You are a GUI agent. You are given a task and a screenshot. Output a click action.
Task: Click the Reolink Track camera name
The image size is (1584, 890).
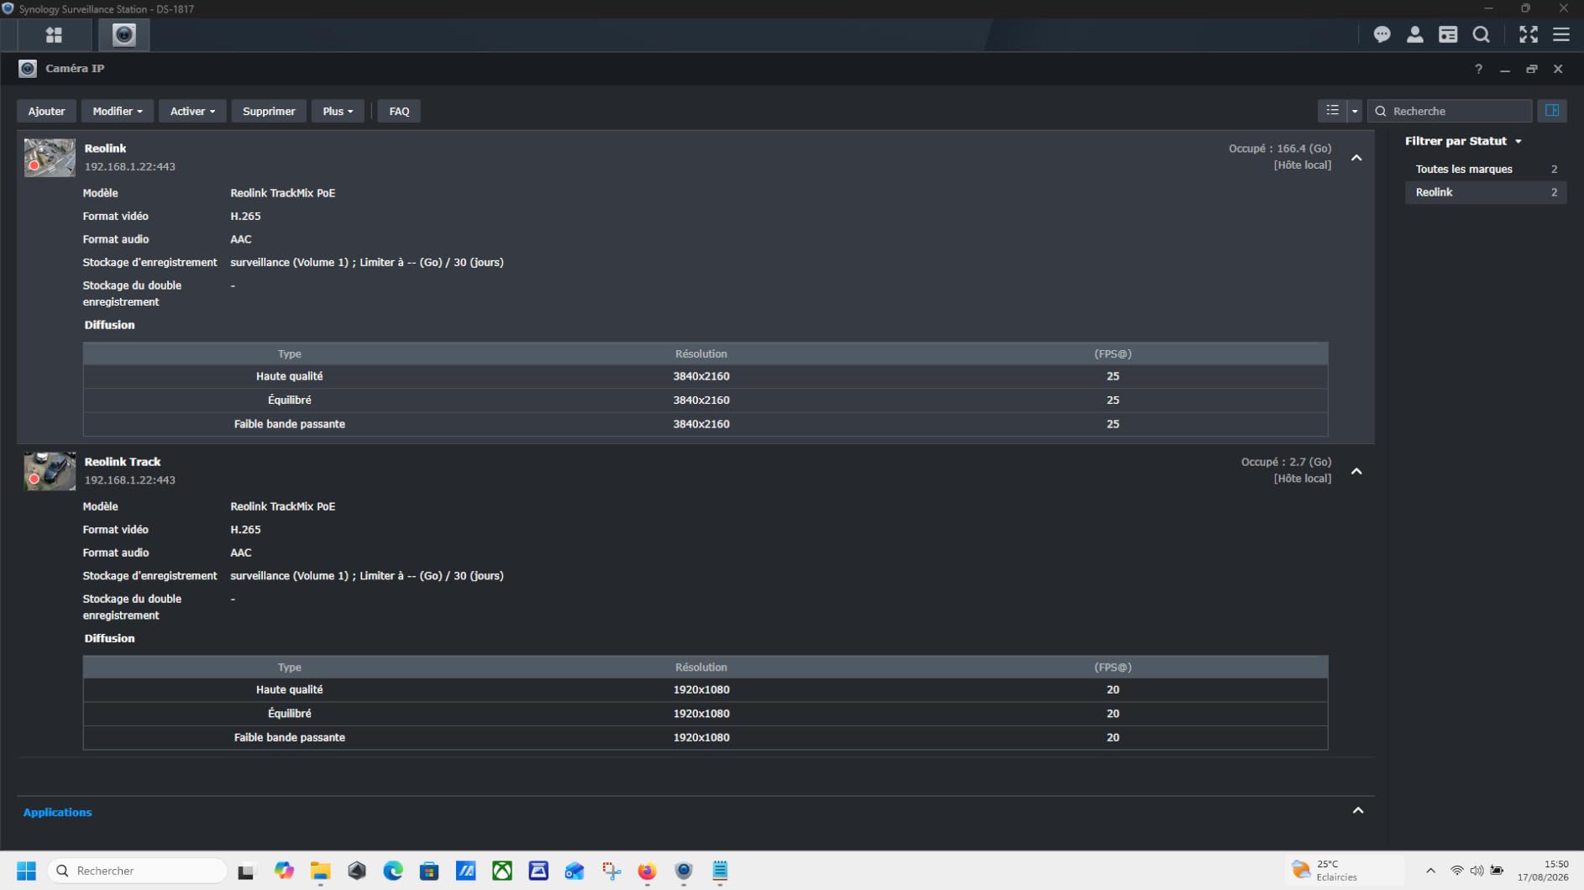click(x=123, y=462)
